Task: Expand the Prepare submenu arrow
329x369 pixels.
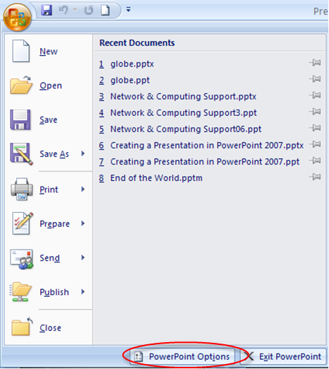Action: (x=83, y=223)
